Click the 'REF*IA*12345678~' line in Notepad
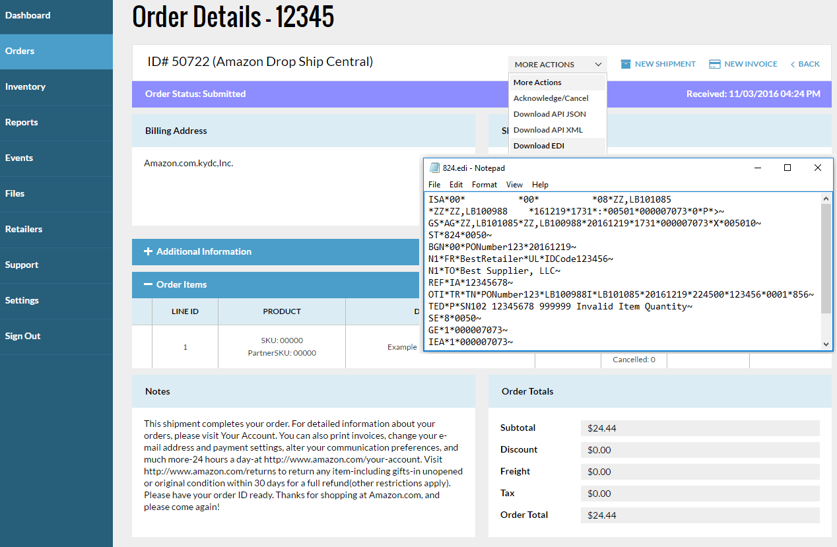 (x=471, y=282)
